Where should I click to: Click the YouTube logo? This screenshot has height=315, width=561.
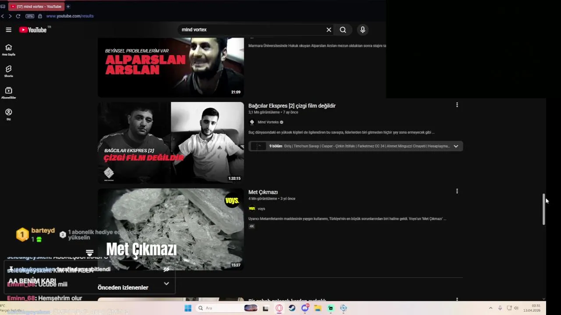pyautogui.click(x=33, y=30)
